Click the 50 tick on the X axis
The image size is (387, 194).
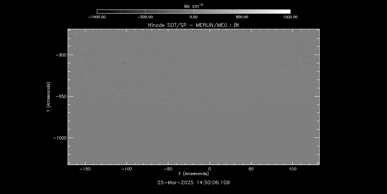tap(251, 168)
